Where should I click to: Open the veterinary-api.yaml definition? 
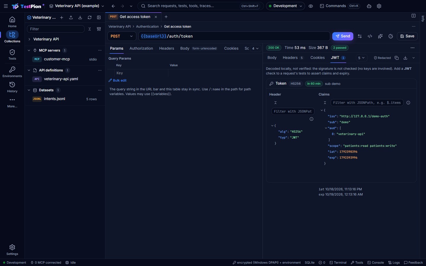tap(64, 79)
